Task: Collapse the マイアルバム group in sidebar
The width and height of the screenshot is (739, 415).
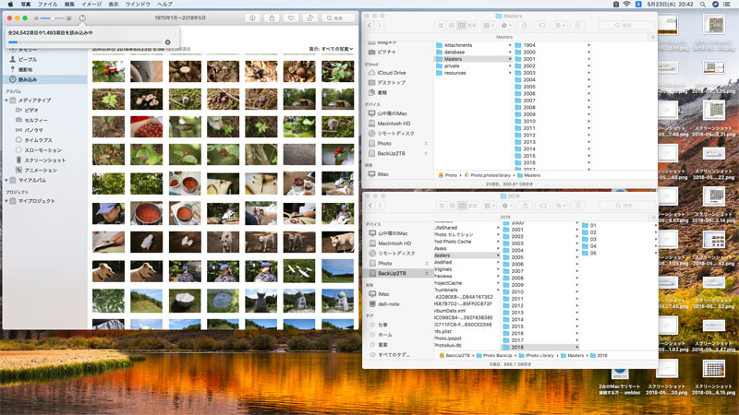Action: point(8,180)
